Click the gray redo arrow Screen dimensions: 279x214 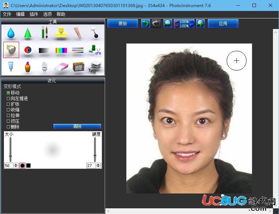point(156,23)
